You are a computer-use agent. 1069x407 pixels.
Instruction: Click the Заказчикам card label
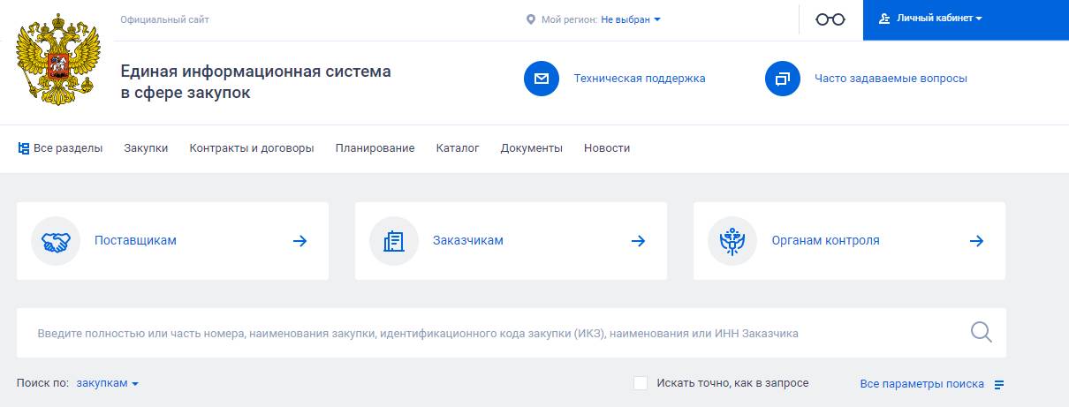click(468, 240)
